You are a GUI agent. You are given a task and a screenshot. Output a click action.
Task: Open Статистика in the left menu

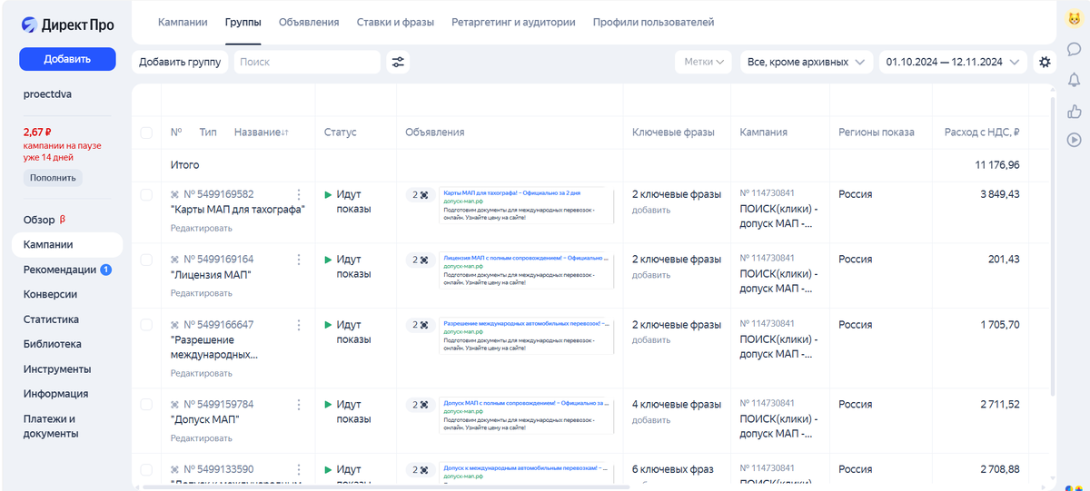51,319
